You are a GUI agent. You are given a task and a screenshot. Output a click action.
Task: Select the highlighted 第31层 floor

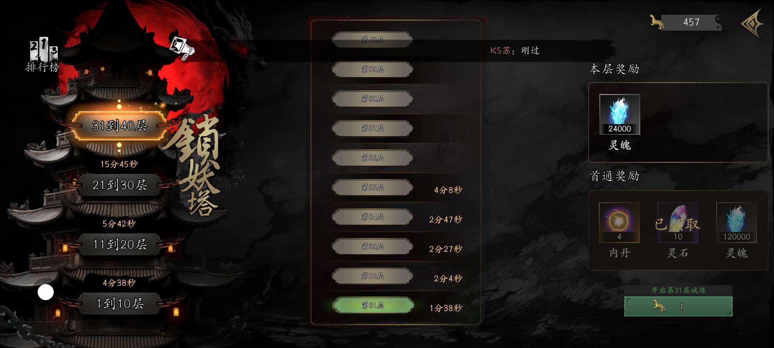[x=373, y=305]
